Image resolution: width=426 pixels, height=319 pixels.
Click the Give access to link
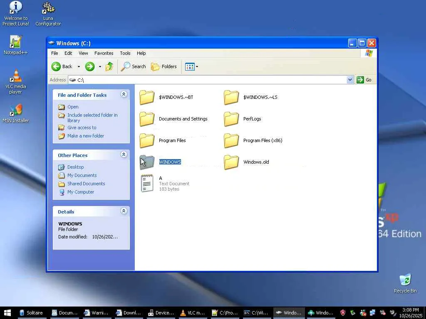pyautogui.click(x=82, y=128)
